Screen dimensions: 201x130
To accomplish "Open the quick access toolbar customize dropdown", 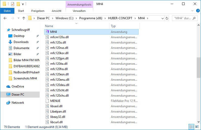I will 23,4.
